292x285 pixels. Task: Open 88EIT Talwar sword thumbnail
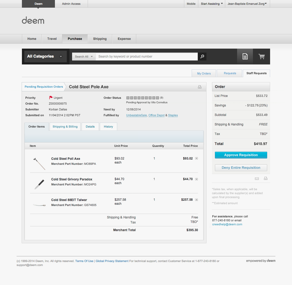point(39,205)
